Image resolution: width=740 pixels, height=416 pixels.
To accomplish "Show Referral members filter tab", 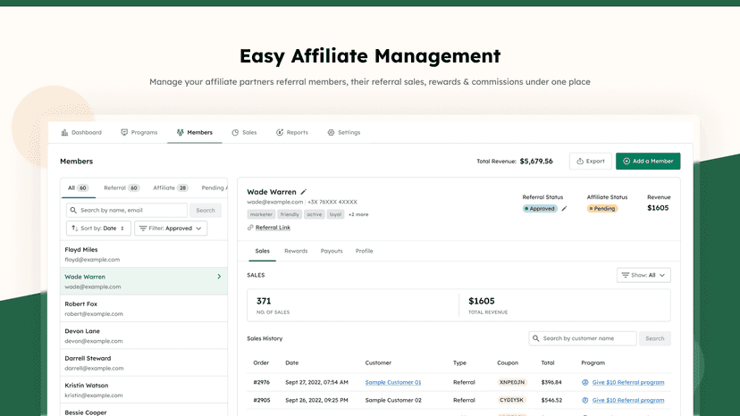I will tap(122, 187).
